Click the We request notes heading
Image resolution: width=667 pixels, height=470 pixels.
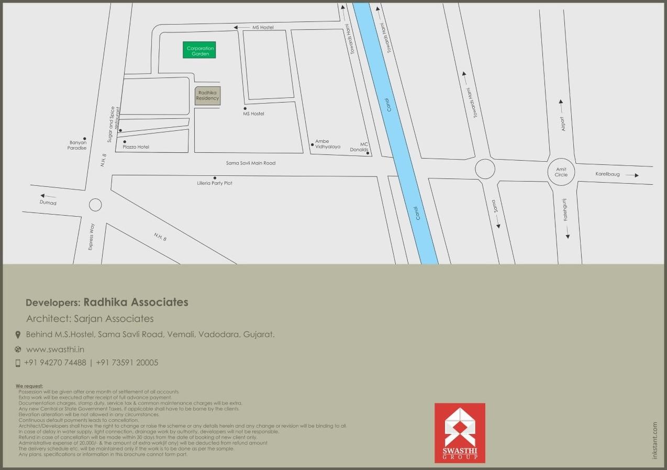[x=28, y=386]
